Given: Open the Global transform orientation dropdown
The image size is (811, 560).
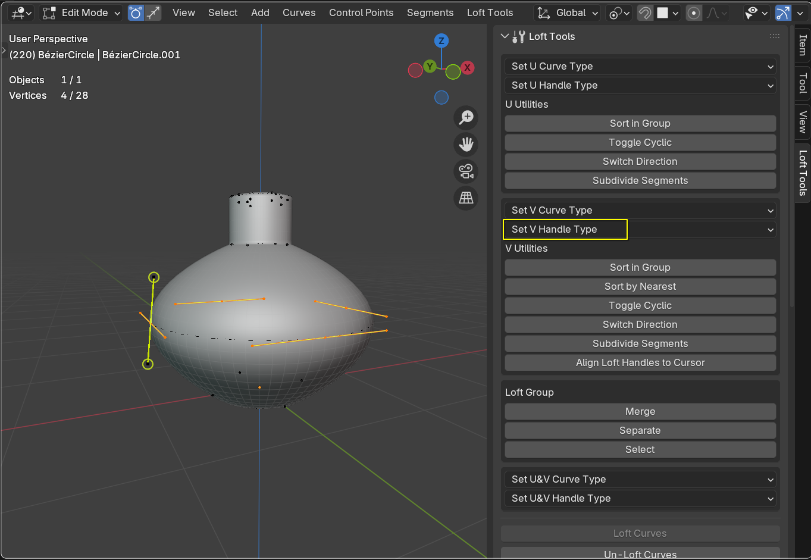Looking at the screenshot, I should coord(568,12).
